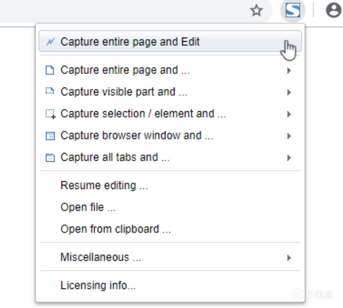Image resolution: width=343 pixels, height=308 pixels.
Task: Expand the Capture browser window submenu arrow
Action: [x=289, y=136]
